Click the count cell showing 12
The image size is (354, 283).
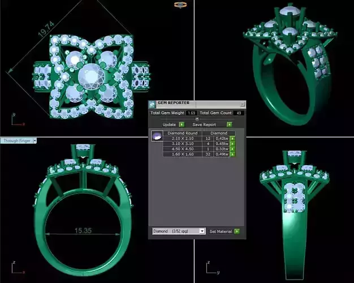click(x=208, y=138)
